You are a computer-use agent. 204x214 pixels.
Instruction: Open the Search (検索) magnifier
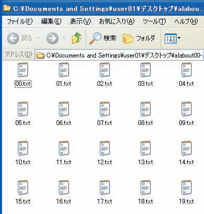(x=95, y=38)
